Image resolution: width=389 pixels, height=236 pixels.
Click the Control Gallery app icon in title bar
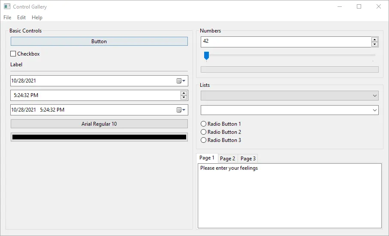7,7
